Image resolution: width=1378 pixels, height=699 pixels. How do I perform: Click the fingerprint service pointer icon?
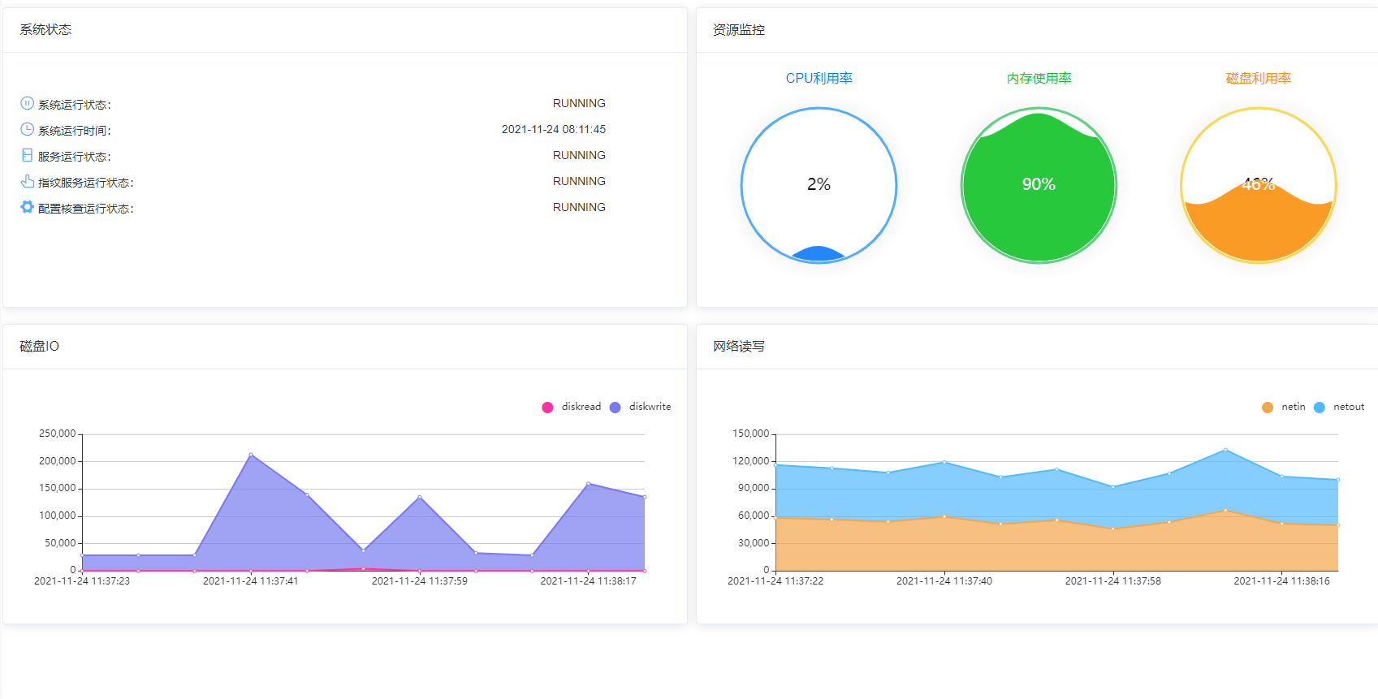(x=27, y=181)
